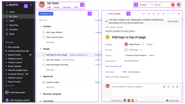Screen dimensions: 185x104
Task: Open New website in Favorites
Action: [12, 47]
